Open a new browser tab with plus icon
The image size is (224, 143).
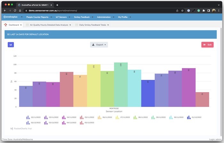(57, 5)
